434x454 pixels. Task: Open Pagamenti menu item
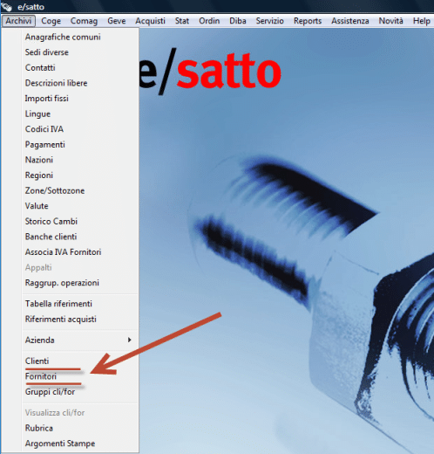45,144
